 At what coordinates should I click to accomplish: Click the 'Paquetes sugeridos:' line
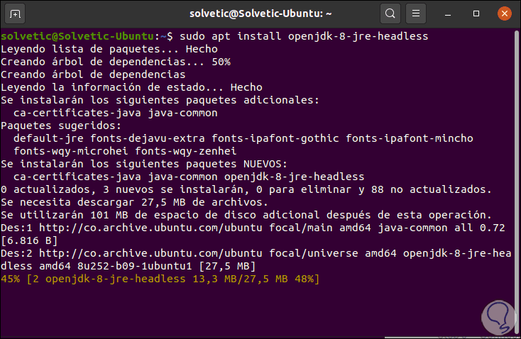tap(61, 126)
